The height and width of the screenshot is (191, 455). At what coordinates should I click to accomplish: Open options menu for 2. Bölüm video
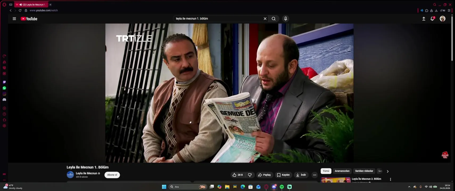coord(390,179)
